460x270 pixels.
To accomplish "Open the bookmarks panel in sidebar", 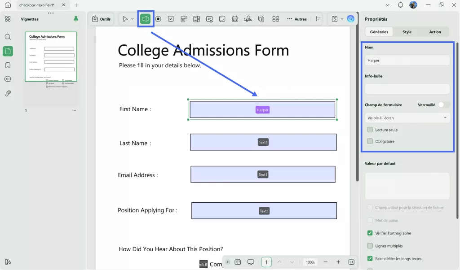I will point(8,65).
